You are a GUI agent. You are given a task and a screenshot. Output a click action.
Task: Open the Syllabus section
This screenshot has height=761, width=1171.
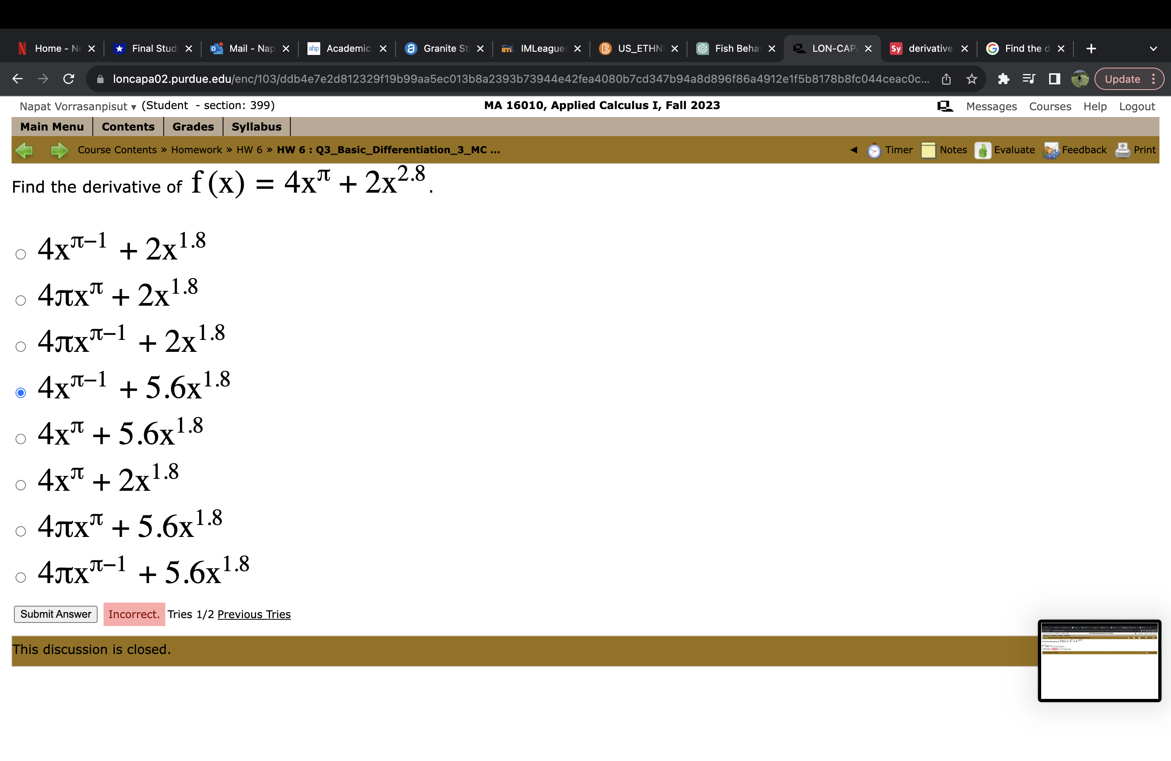click(257, 126)
